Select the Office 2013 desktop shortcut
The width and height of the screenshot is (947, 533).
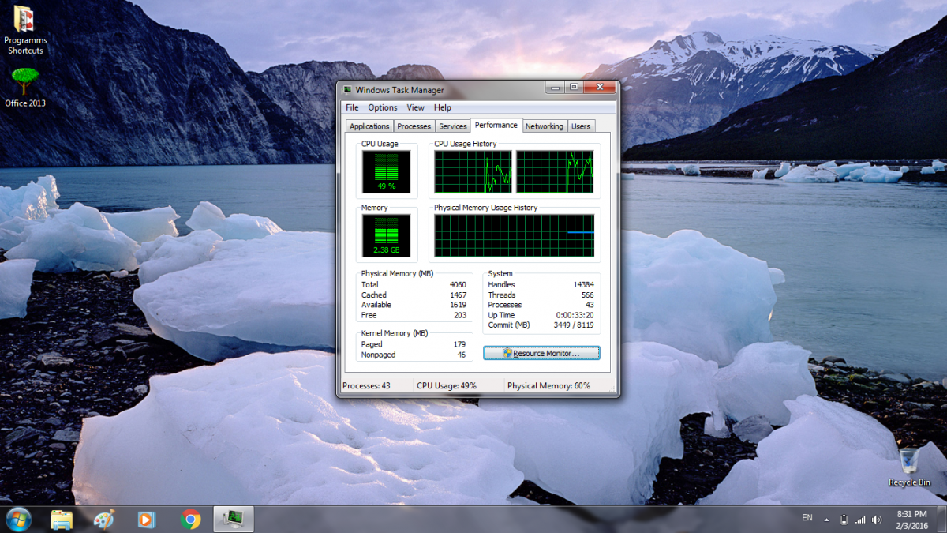point(25,85)
